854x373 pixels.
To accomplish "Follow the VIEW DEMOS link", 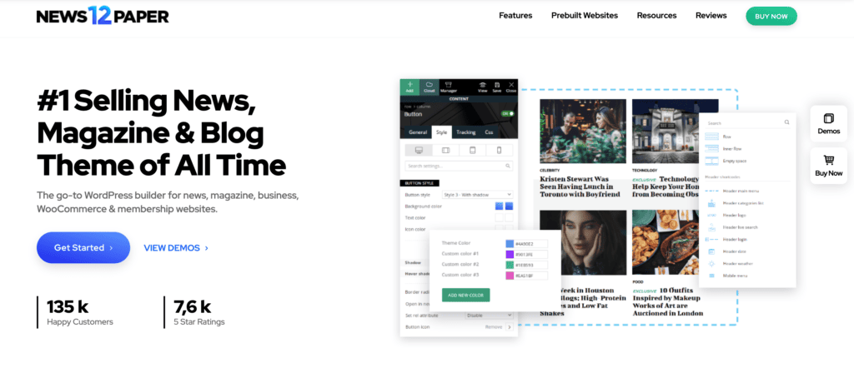I will pos(176,248).
